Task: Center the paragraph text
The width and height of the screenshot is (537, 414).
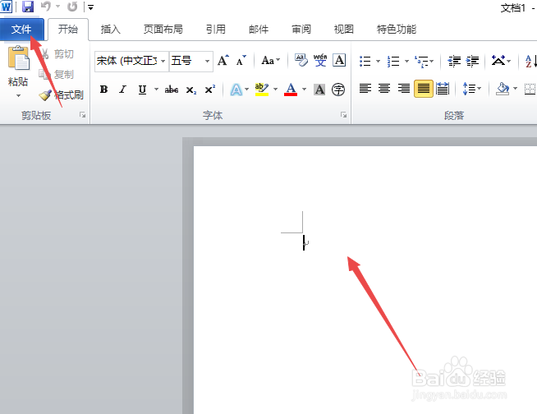Action: pos(384,89)
